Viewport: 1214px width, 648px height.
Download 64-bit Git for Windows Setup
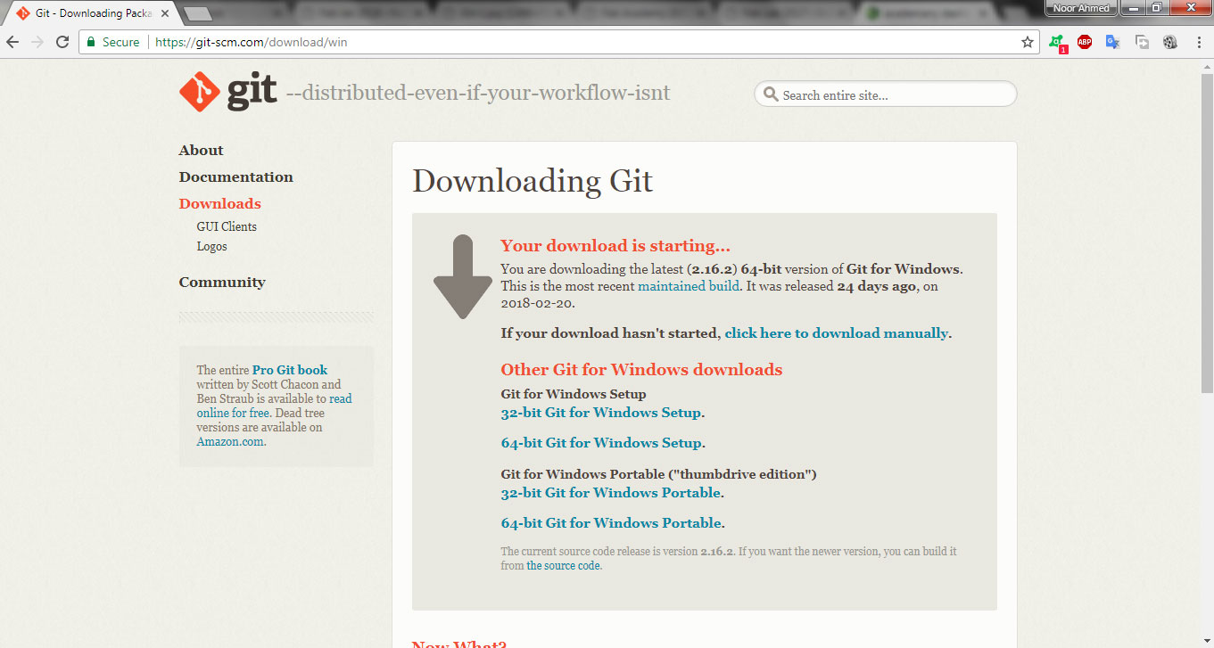[x=601, y=443]
